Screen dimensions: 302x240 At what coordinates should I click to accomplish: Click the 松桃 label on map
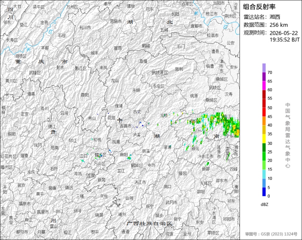click(97, 140)
